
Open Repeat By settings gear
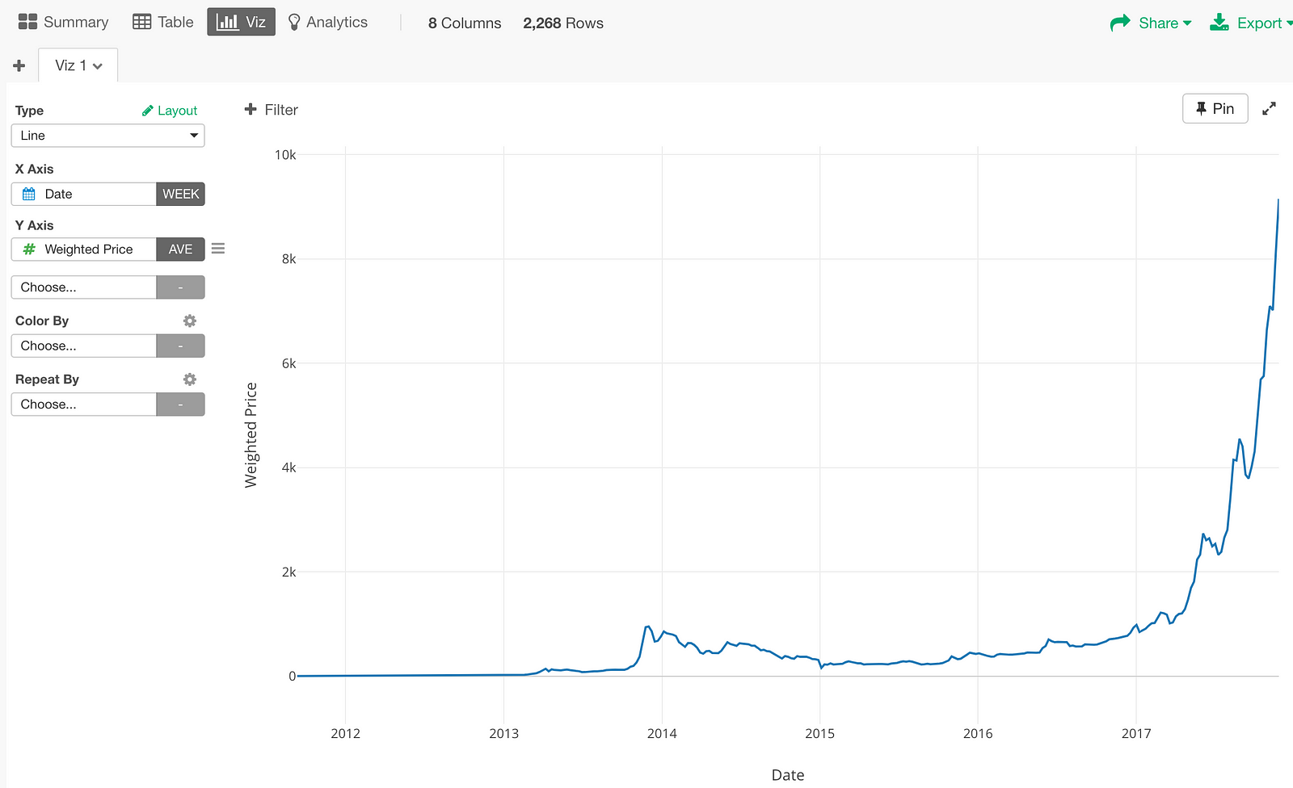(190, 379)
